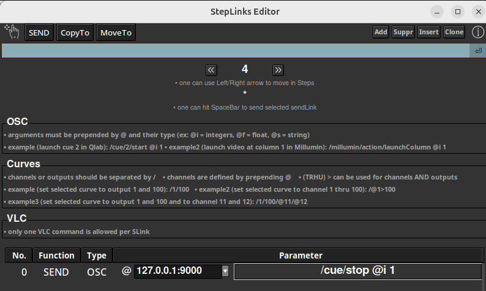Go to previous step with left arrows
This screenshot has height=291, width=486.
pos(211,69)
